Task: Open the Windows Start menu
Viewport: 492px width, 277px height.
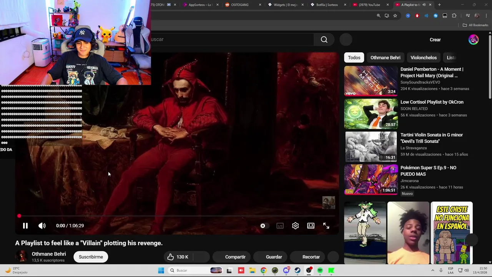Action: pyautogui.click(x=161, y=270)
